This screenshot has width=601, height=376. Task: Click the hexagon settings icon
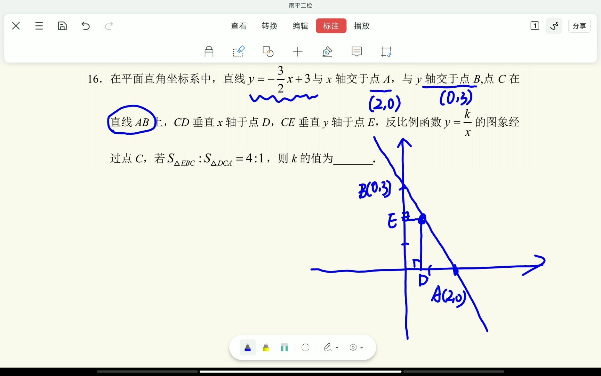353,347
